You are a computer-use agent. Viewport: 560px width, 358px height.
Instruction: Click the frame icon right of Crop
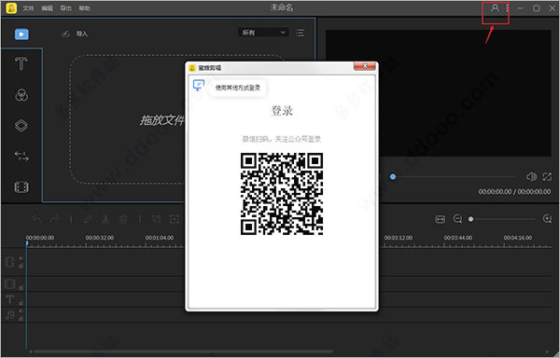pyautogui.click(x=175, y=219)
